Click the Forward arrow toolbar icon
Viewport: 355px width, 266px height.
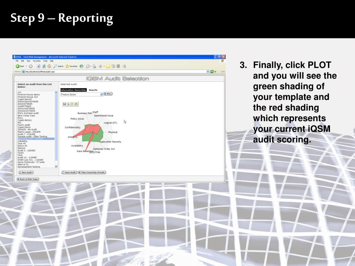coord(31,66)
